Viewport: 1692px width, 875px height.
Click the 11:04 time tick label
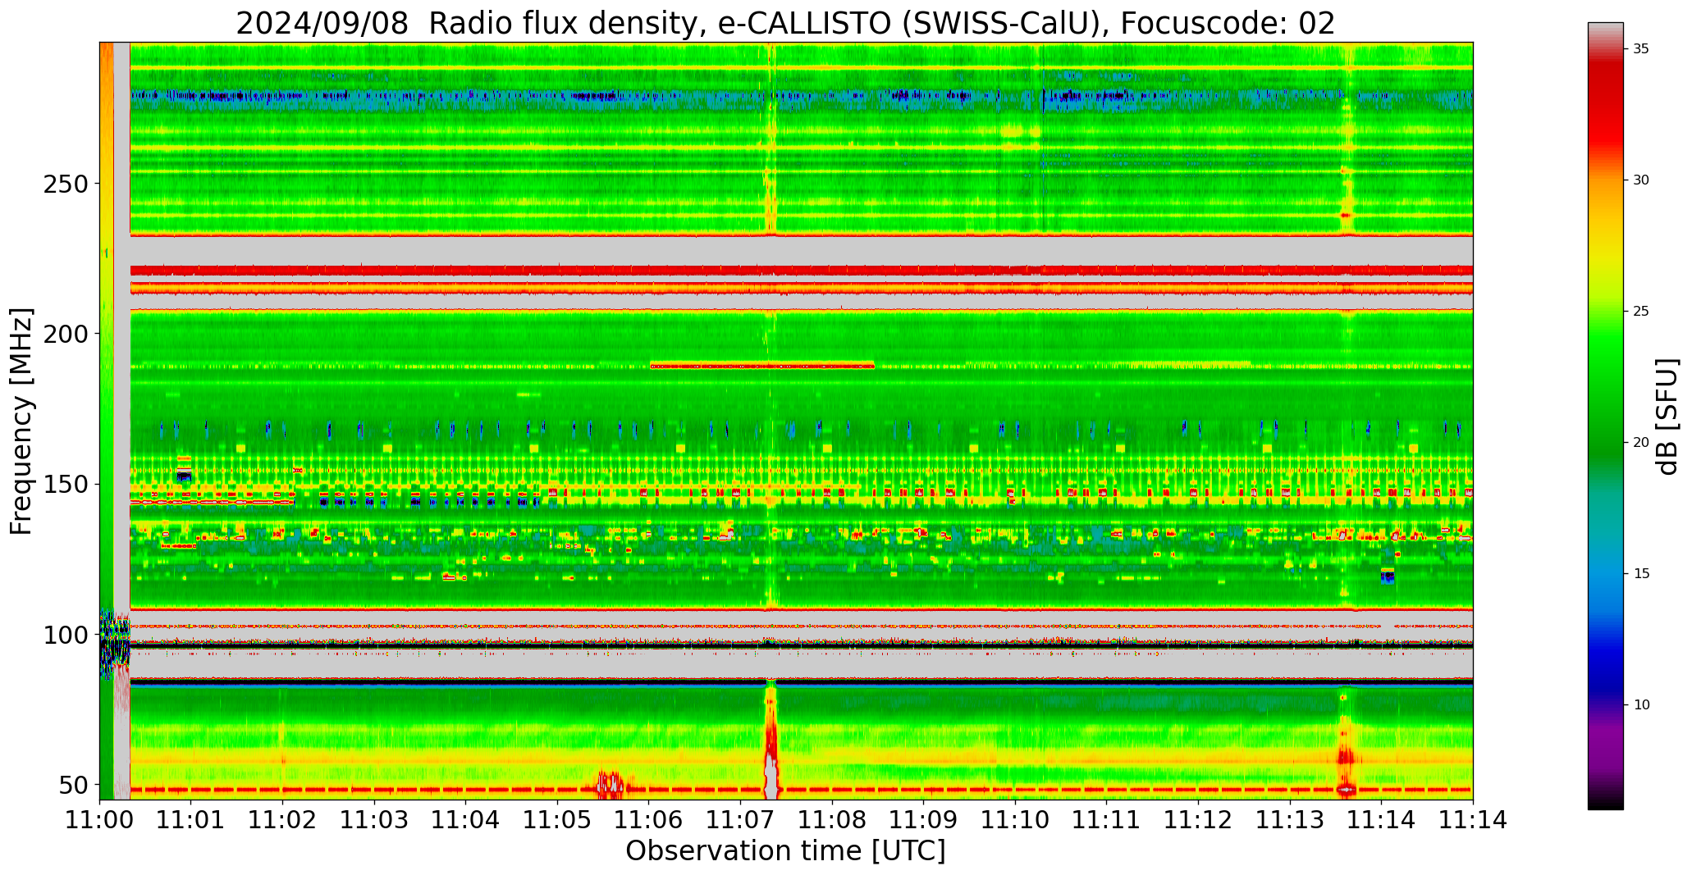tap(466, 819)
